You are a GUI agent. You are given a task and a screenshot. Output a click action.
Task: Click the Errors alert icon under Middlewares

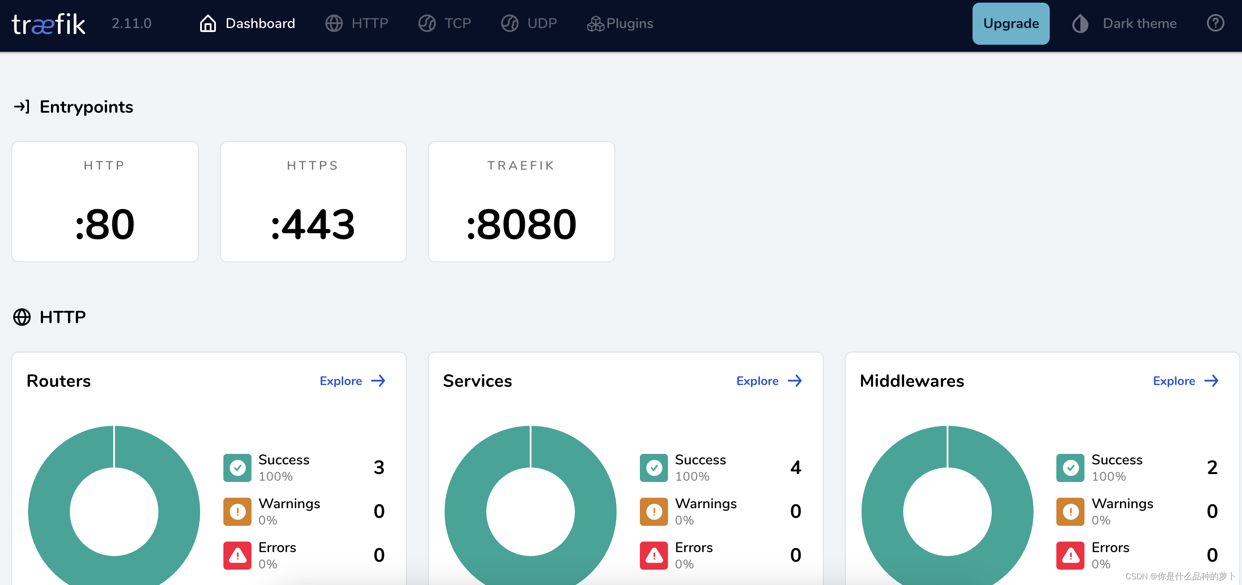coord(1070,555)
